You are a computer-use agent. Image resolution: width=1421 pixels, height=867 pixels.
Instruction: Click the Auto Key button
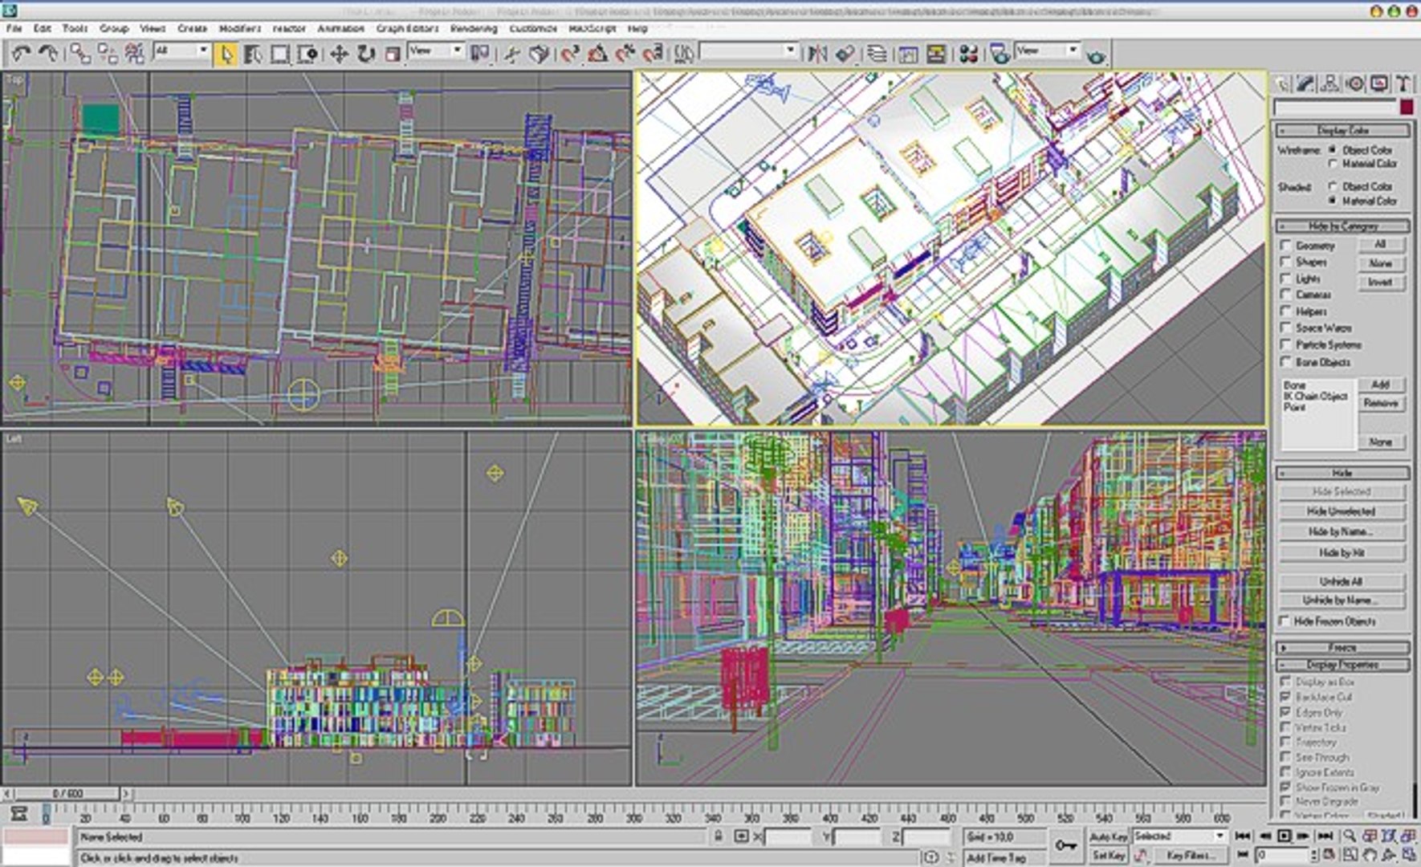click(1110, 836)
